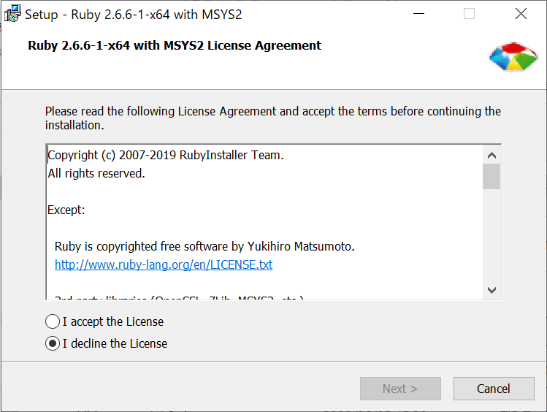
Task: Click the scroll up arrow in license box
Action: (x=491, y=156)
